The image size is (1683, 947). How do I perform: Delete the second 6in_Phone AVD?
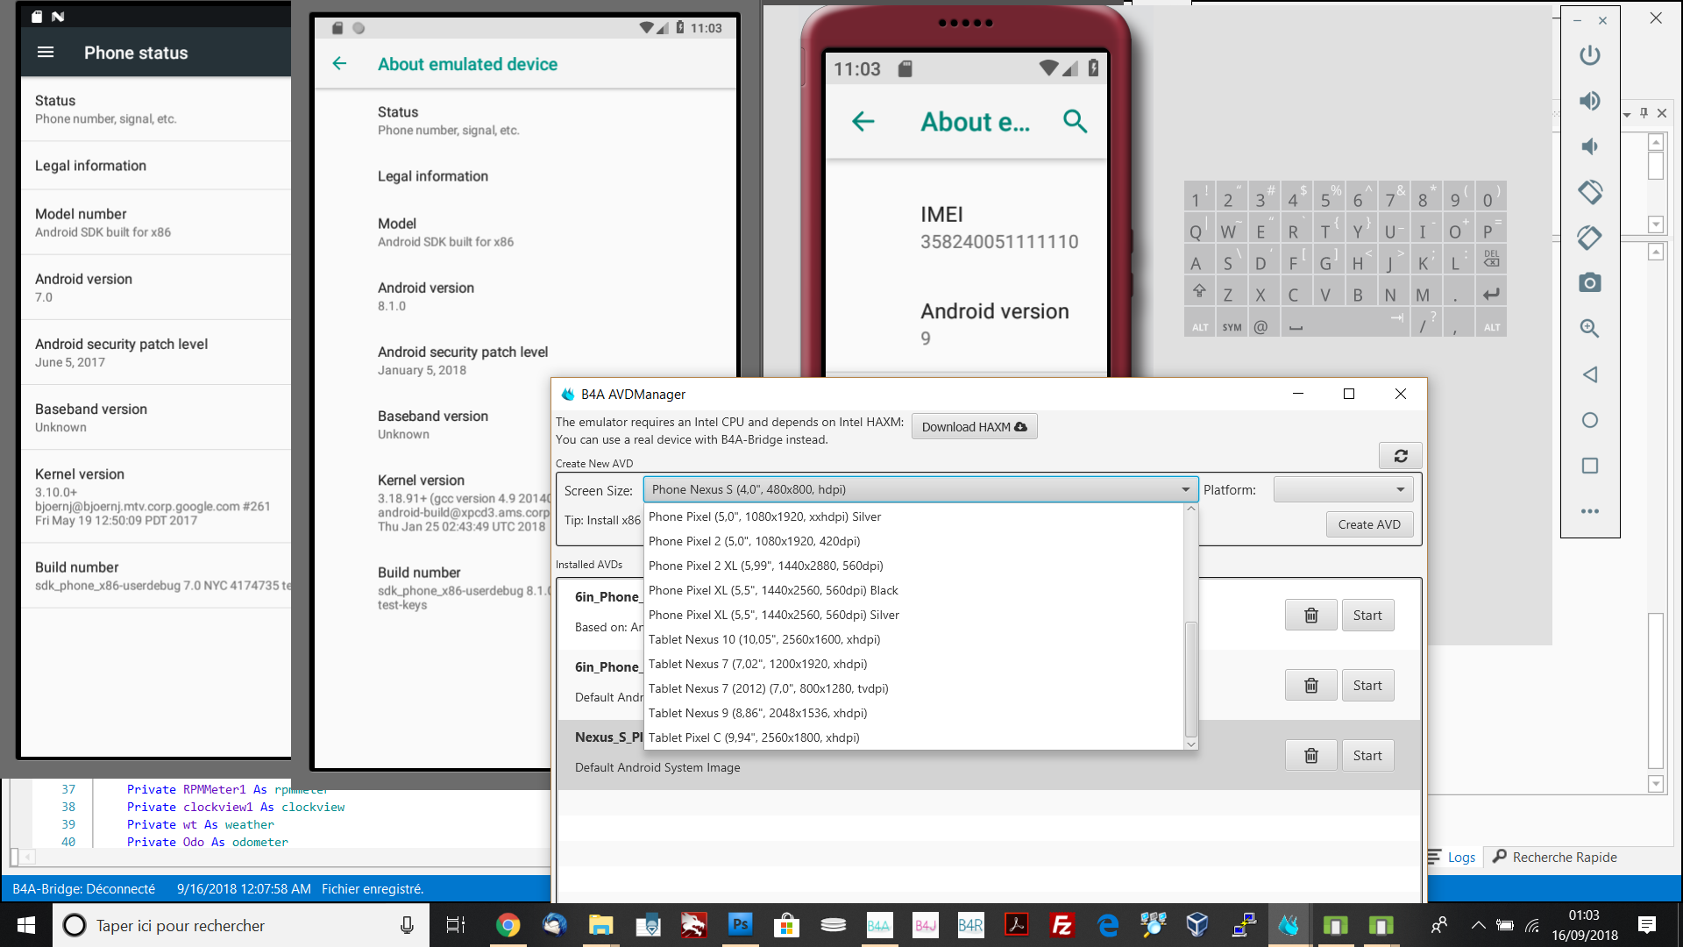click(1311, 686)
